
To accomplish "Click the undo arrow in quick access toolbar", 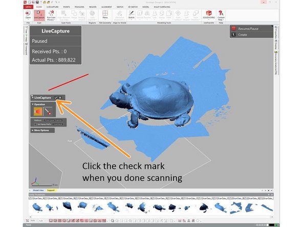I will click(52, 2).
